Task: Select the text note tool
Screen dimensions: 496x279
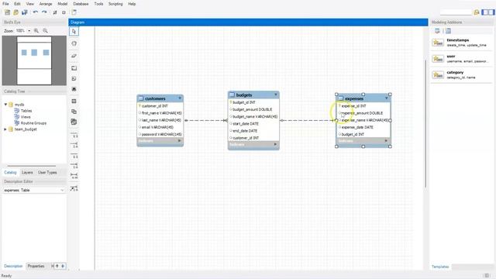Action: click(74, 78)
